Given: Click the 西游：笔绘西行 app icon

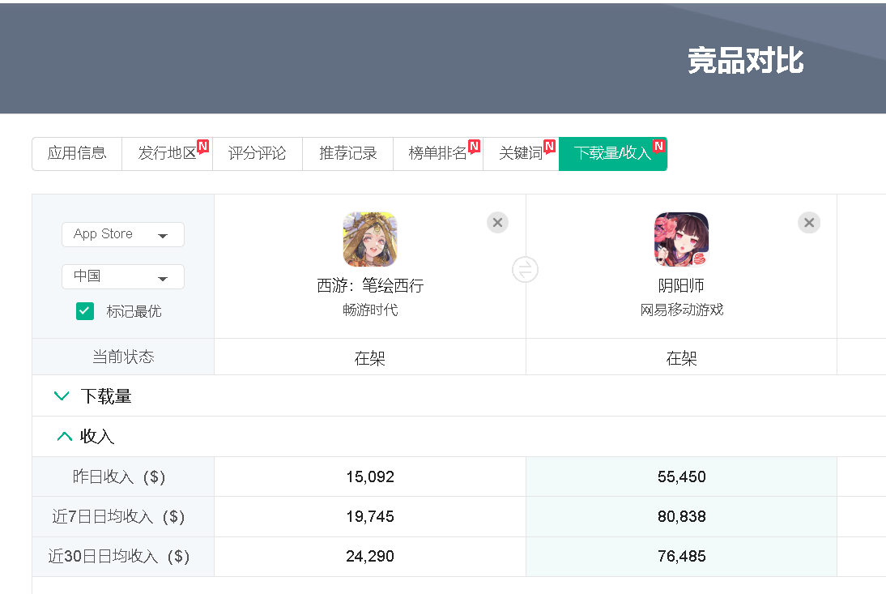Looking at the screenshot, I should pyautogui.click(x=370, y=239).
